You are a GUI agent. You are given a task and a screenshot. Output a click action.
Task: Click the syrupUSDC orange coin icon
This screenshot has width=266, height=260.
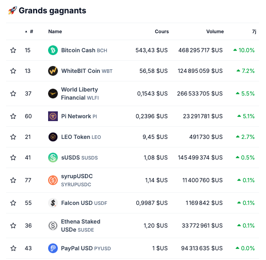click(53, 180)
